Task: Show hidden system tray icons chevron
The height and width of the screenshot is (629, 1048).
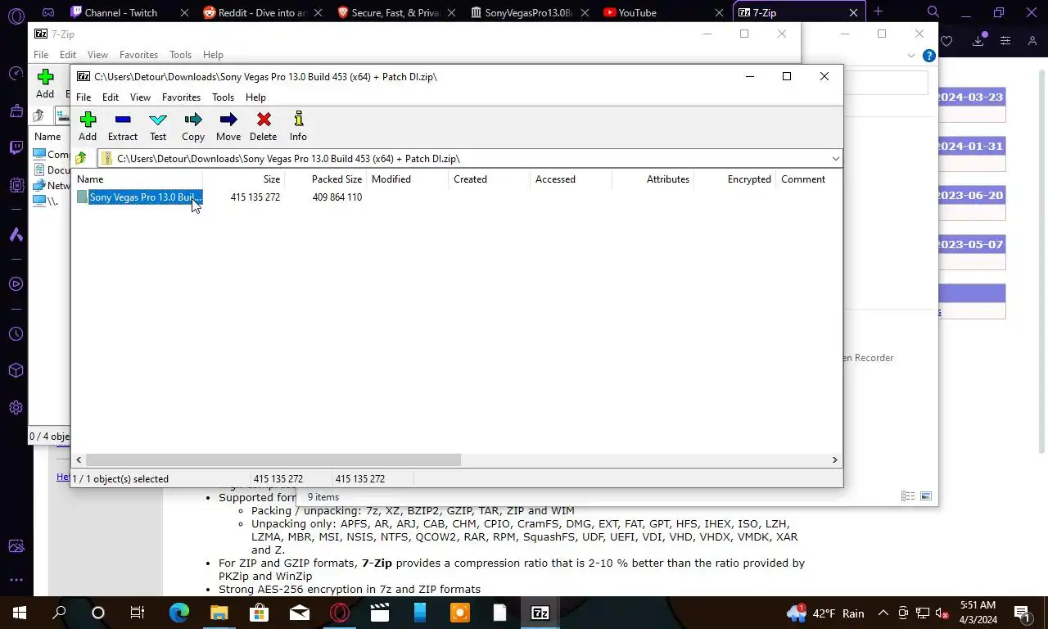Action: pyautogui.click(x=883, y=613)
